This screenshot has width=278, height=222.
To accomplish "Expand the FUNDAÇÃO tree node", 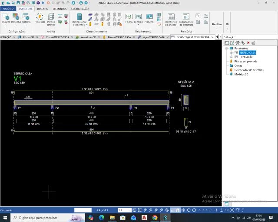I will tap(231, 57).
